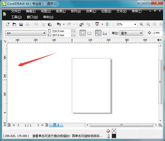The height and width of the screenshot is (141, 165).
Task: Click the outline pen icon in status bar
Action: coord(109,136)
